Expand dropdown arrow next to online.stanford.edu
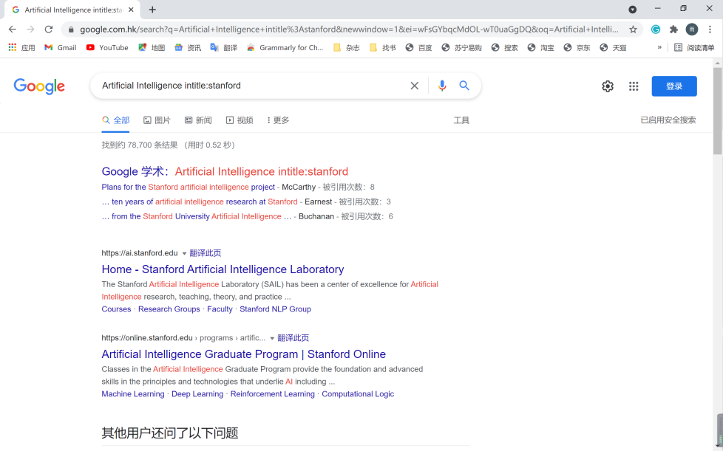 (x=272, y=338)
